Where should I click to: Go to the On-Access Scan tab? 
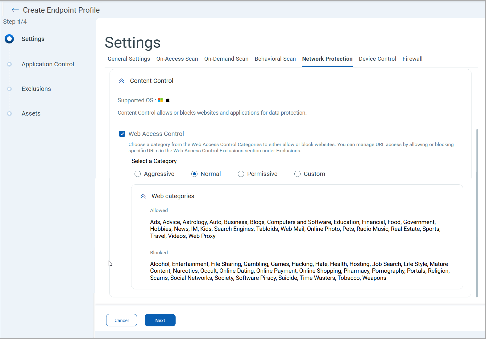(177, 59)
